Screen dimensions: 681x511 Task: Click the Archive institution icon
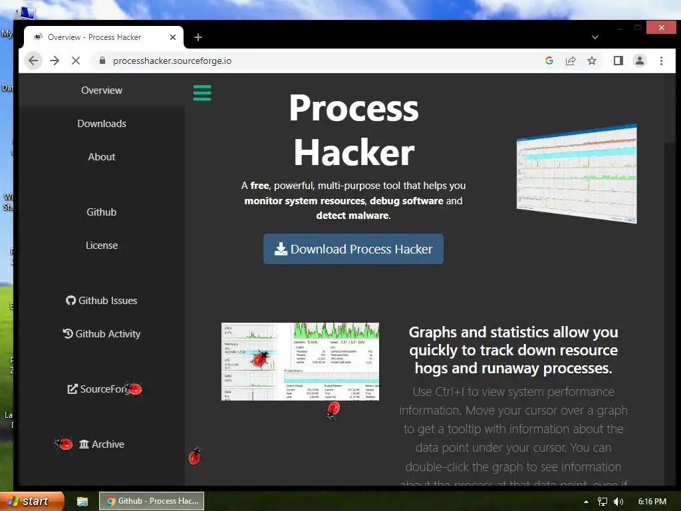point(84,444)
